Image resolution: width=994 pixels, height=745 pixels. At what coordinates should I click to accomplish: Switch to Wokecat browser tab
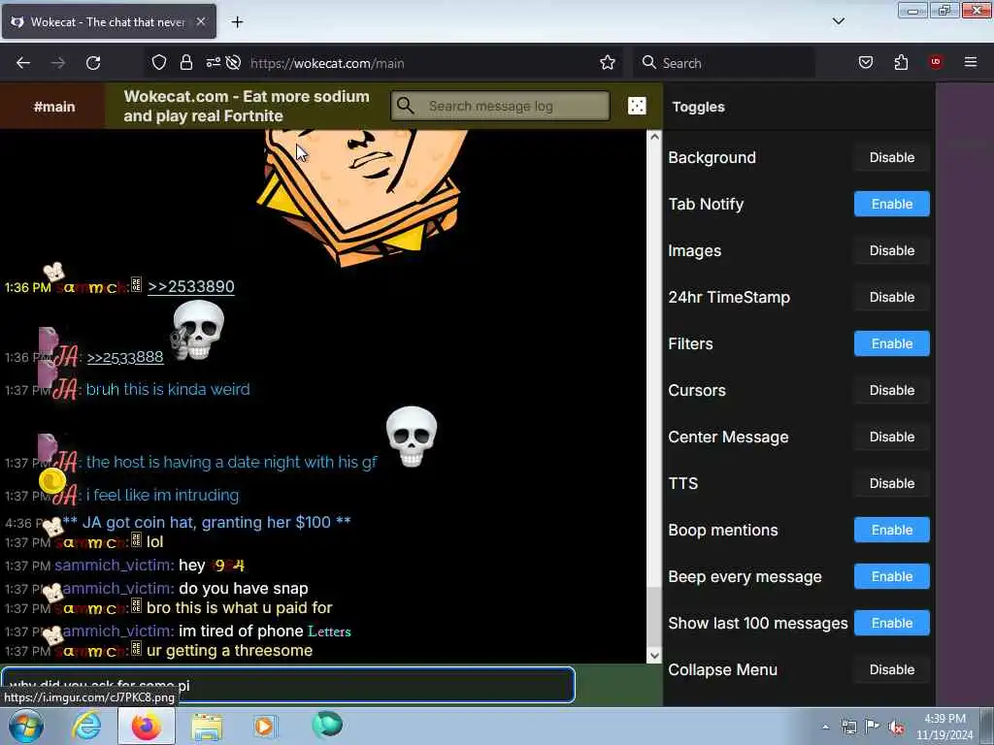point(109,22)
